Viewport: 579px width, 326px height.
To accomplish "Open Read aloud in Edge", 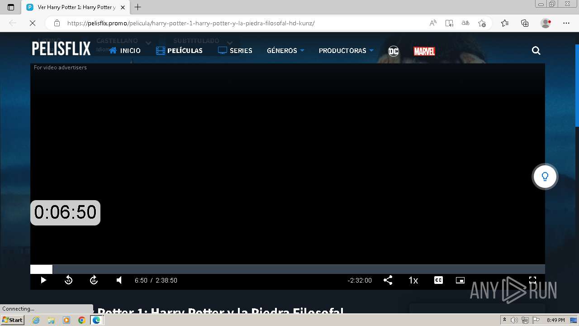I will click(433, 23).
